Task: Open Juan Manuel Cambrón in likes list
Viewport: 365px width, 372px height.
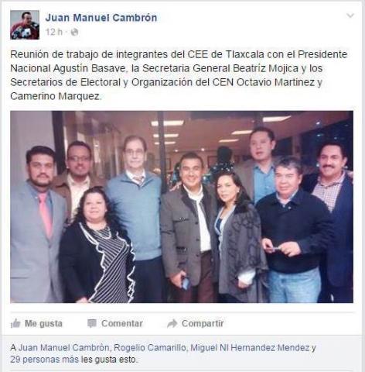Action: pyautogui.click(x=64, y=348)
